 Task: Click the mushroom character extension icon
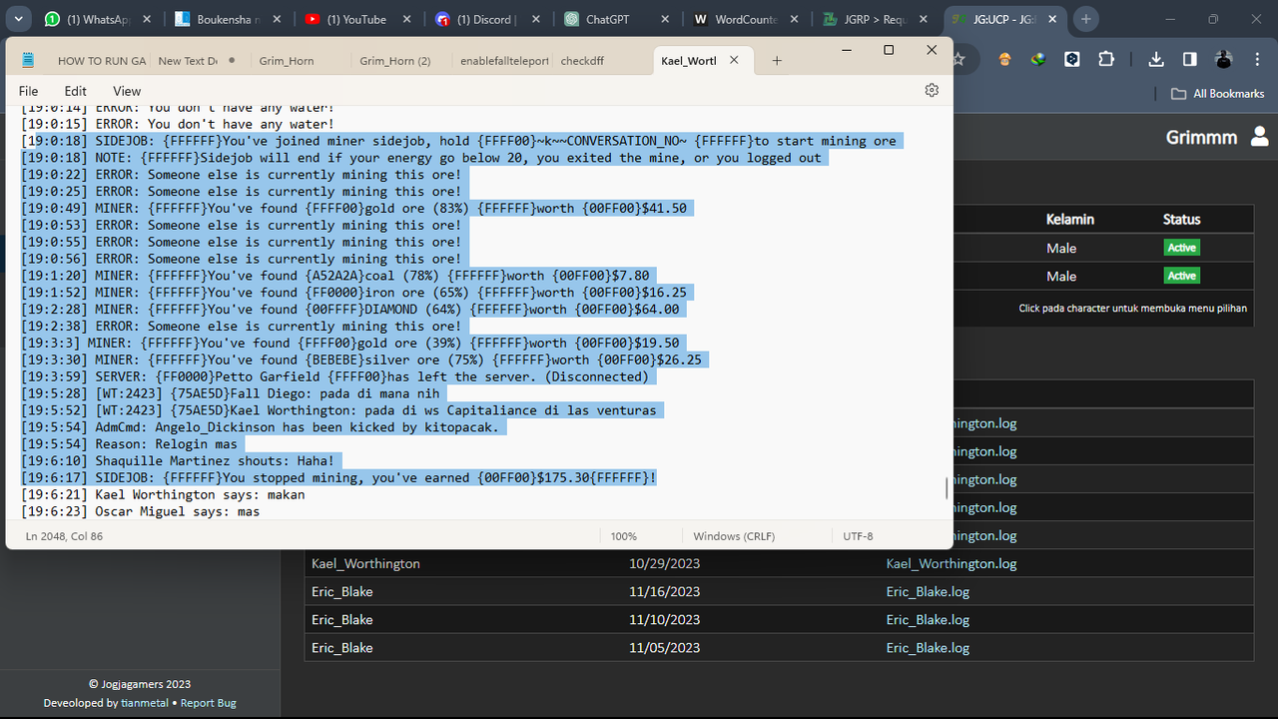tap(1004, 59)
